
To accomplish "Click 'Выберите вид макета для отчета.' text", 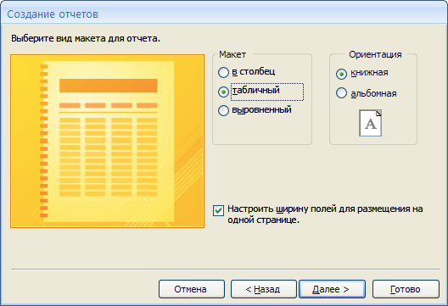I will pos(86,38).
